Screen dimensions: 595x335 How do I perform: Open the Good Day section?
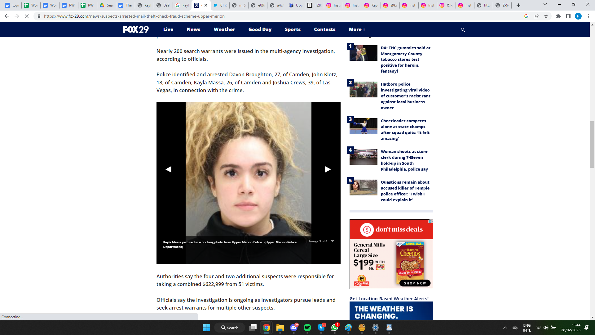(x=260, y=29)
